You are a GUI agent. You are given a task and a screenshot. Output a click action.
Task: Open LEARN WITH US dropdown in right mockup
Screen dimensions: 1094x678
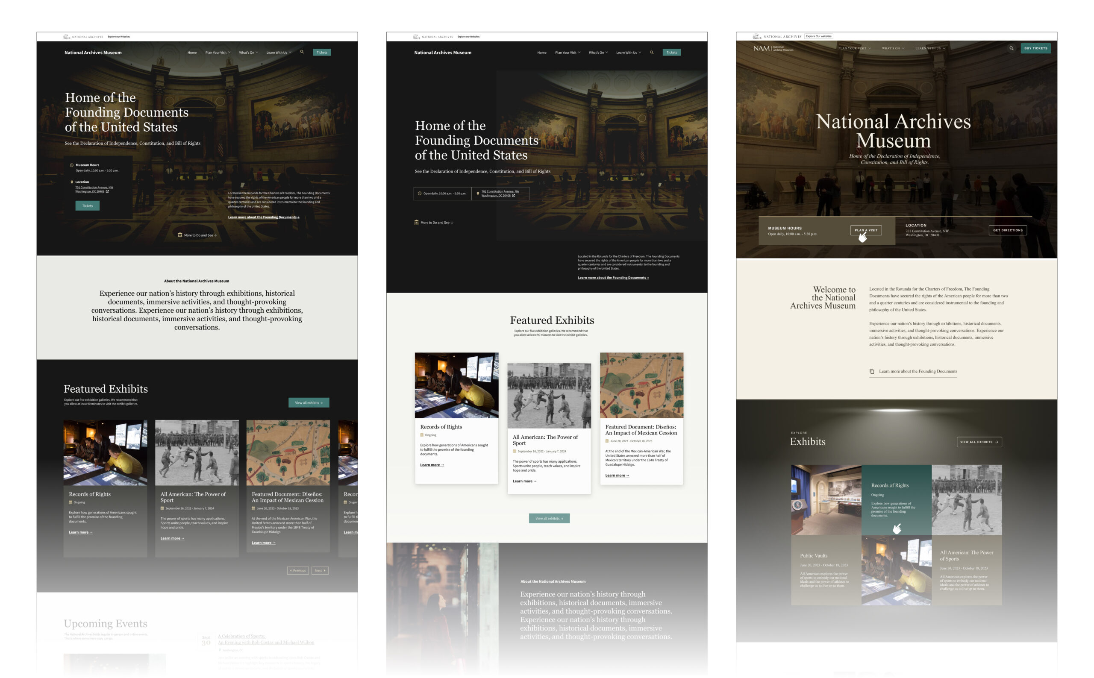[x=930, y=48]
